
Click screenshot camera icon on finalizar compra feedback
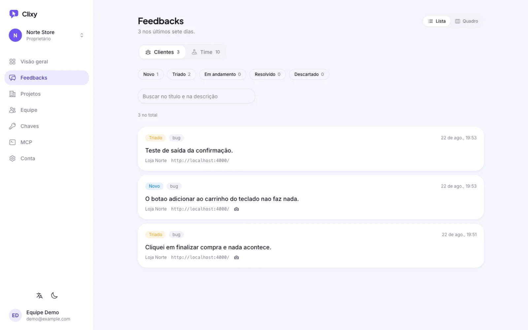tap(236, 258)
